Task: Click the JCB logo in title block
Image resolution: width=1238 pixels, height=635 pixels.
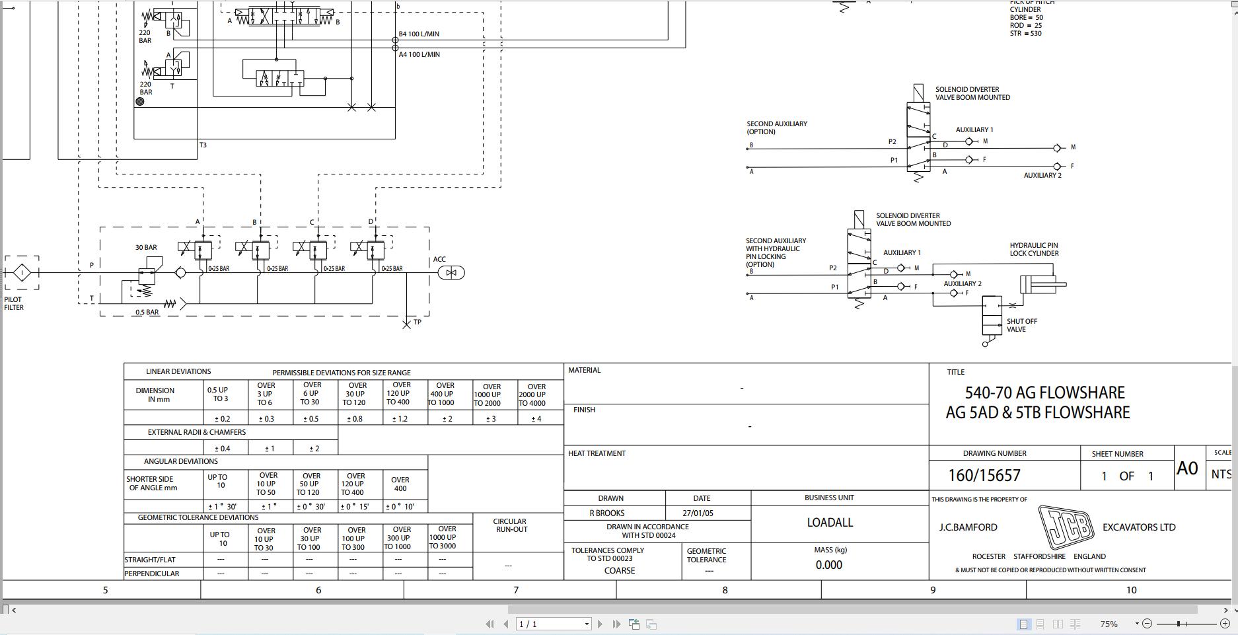Action: coord(1065,527)
